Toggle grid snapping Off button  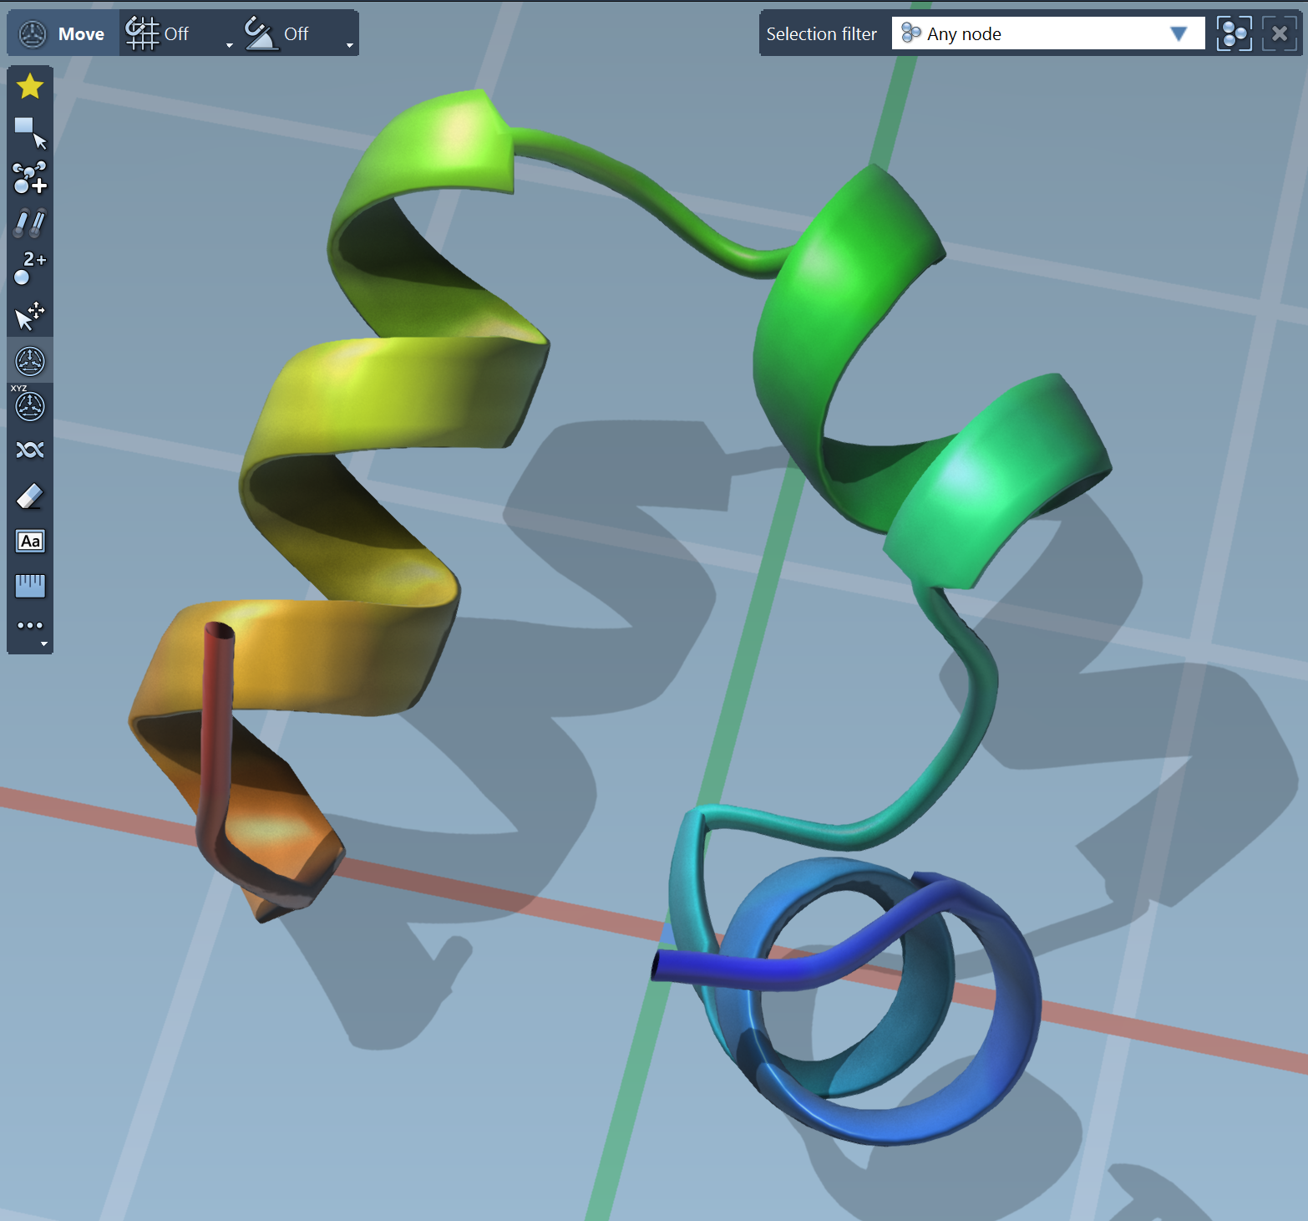[159, 33]
